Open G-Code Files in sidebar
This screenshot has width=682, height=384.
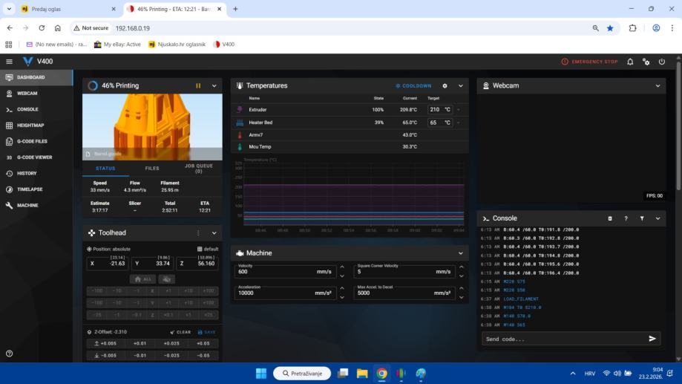click(32, 141)
